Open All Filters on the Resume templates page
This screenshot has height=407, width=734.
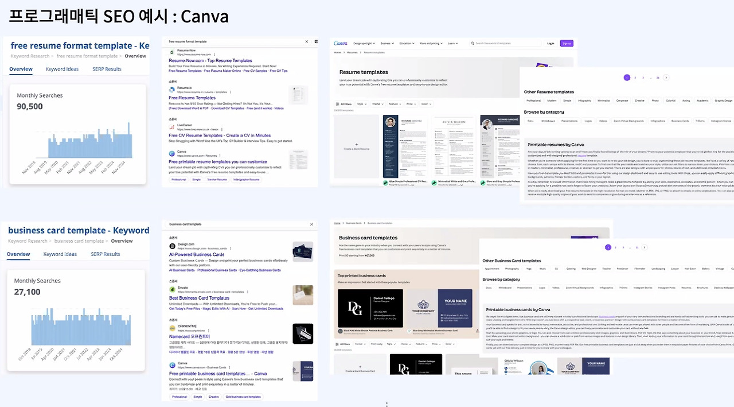click(x=343, y=104)
